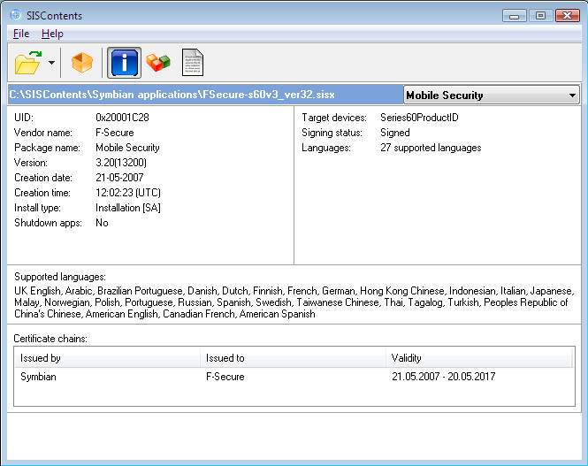
Task: Click the supported languages list text
Action: pyautogui.click(x=294, y=302)
